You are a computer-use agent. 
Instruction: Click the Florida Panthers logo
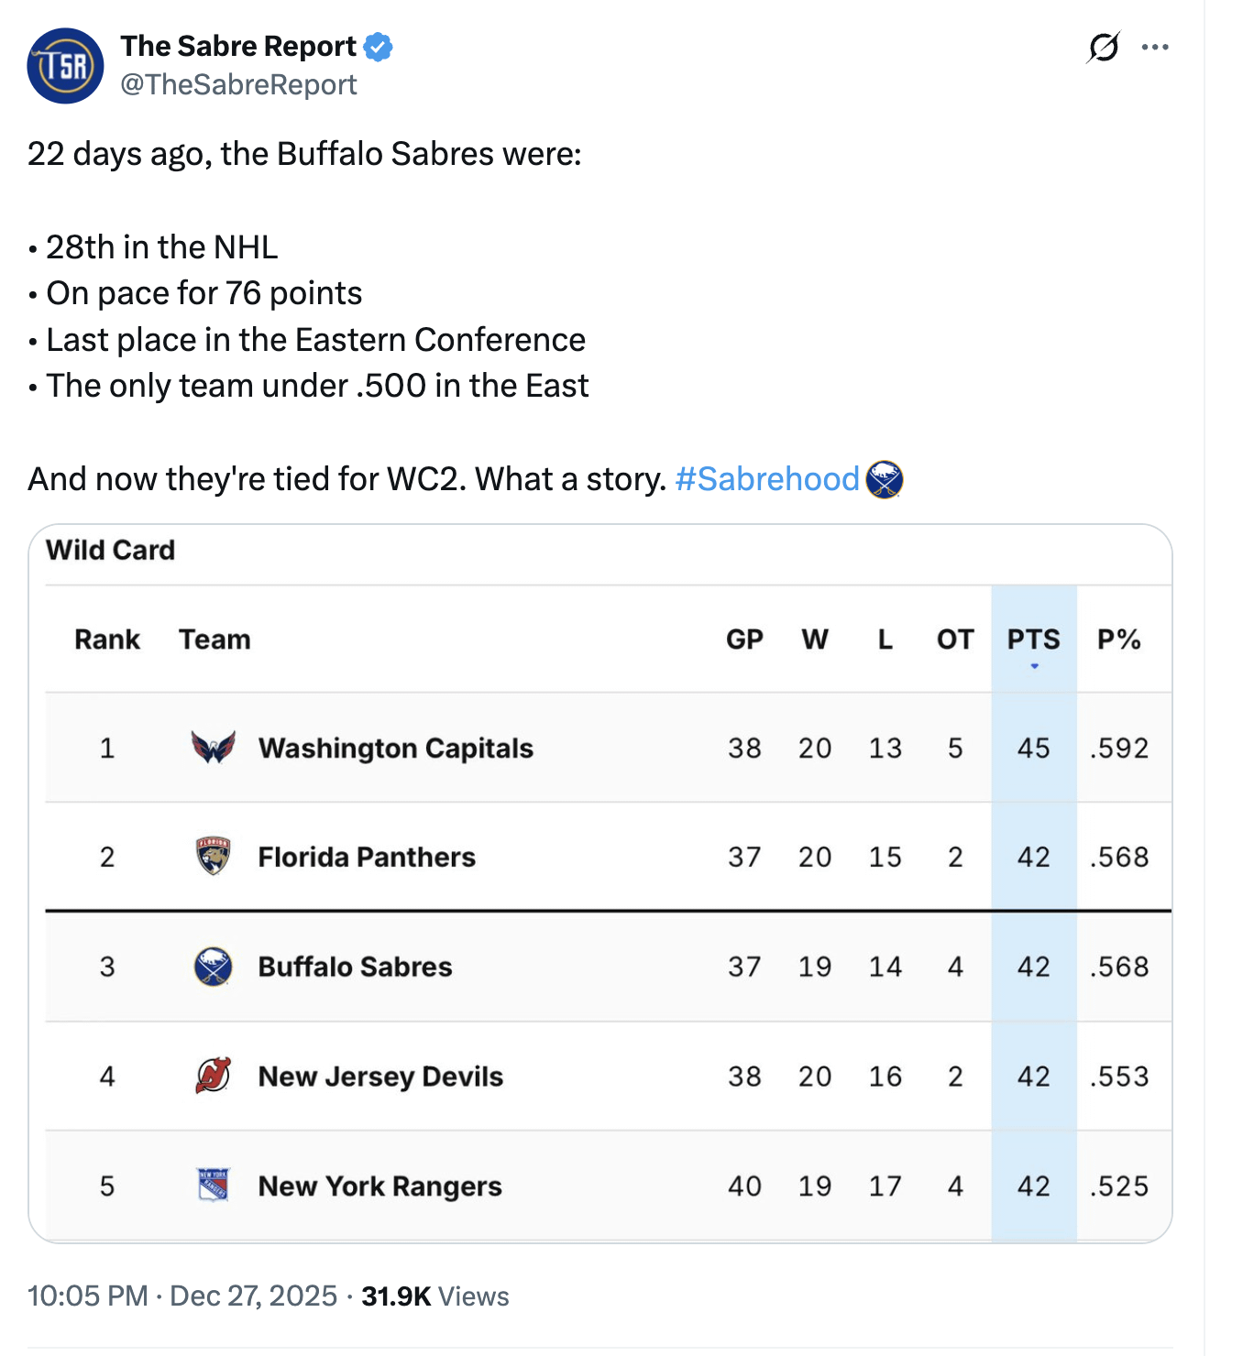(214, 857)
